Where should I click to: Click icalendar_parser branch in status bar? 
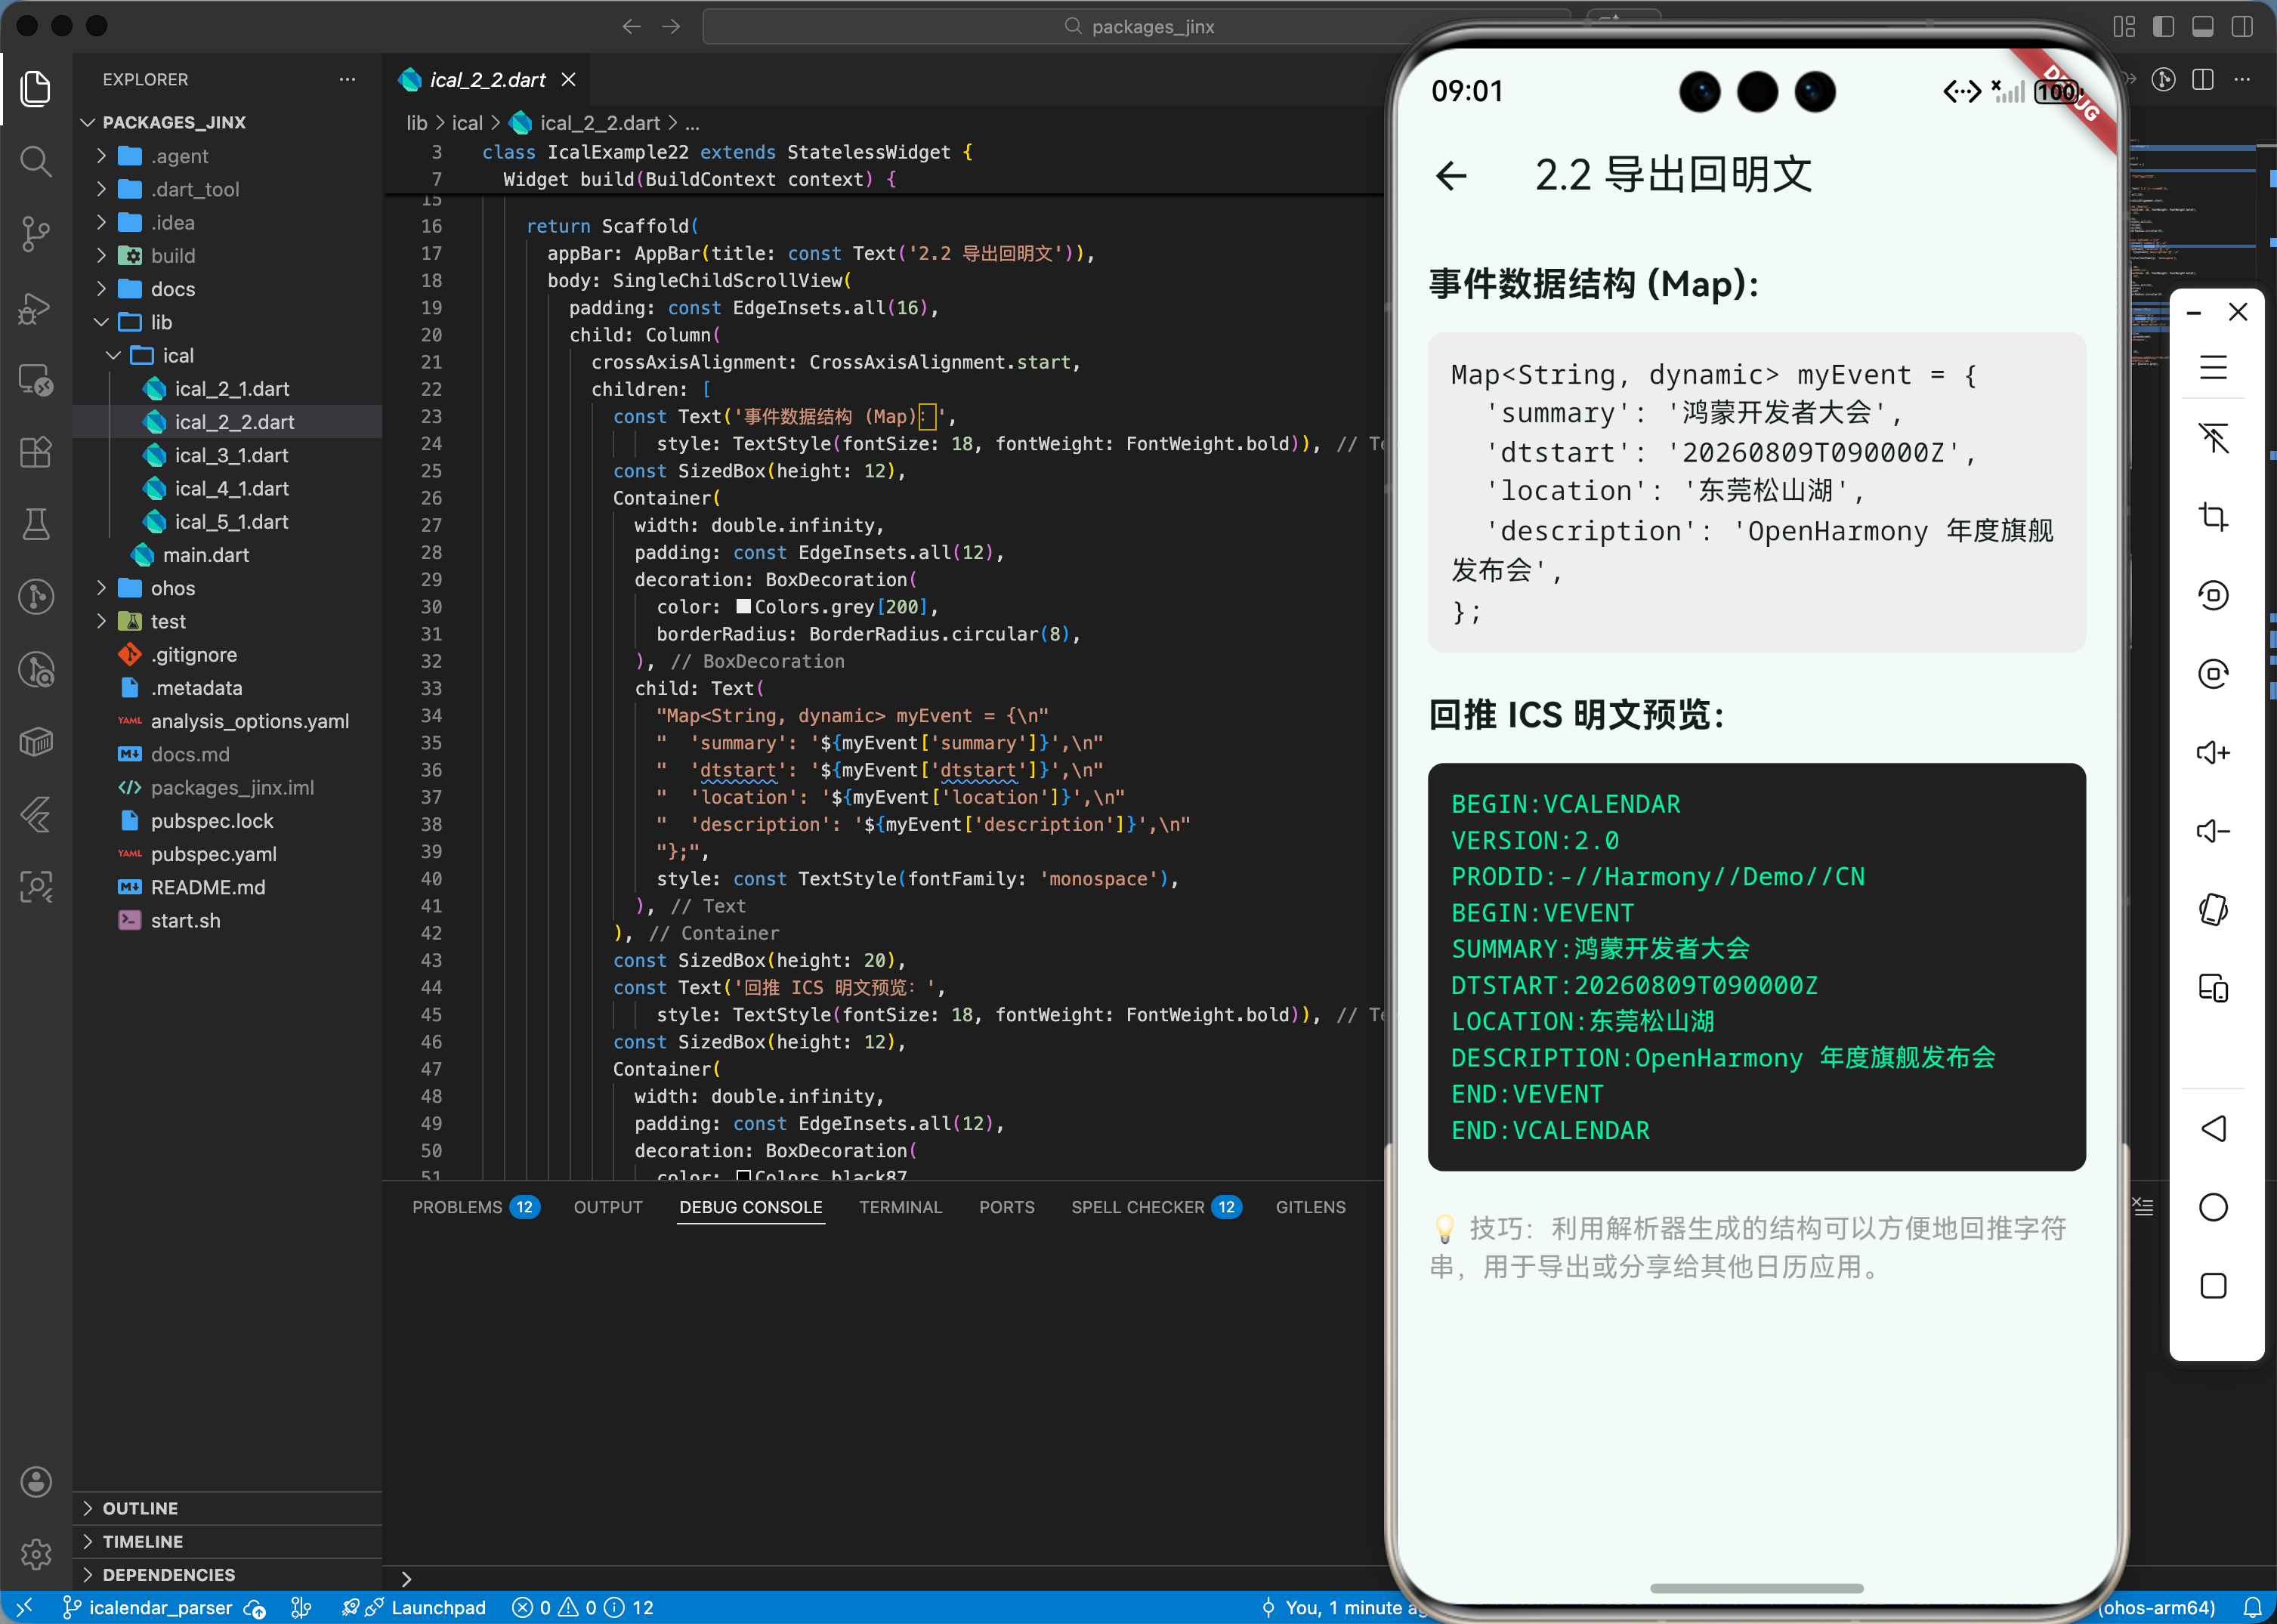point(160,1607)
